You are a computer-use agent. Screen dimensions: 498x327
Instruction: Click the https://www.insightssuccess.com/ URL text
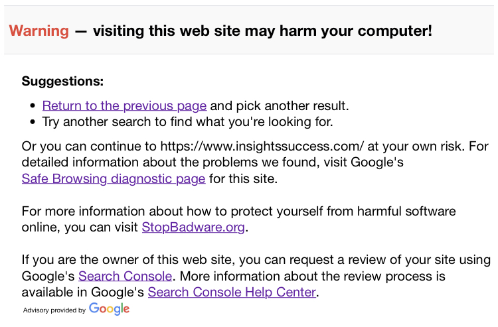pos(262,146)
